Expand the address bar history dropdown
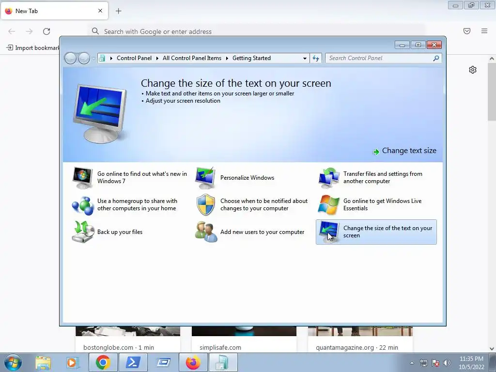This screenshot has width=496, height=372. 305,58
